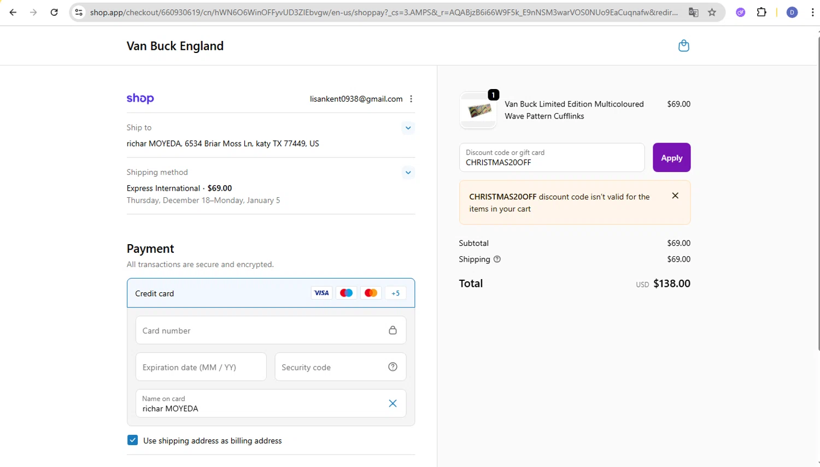Viewport: 820px width, 467px height.
Task: Open account options next to lisankent0938@gmail.com
Action: (411, 99)
